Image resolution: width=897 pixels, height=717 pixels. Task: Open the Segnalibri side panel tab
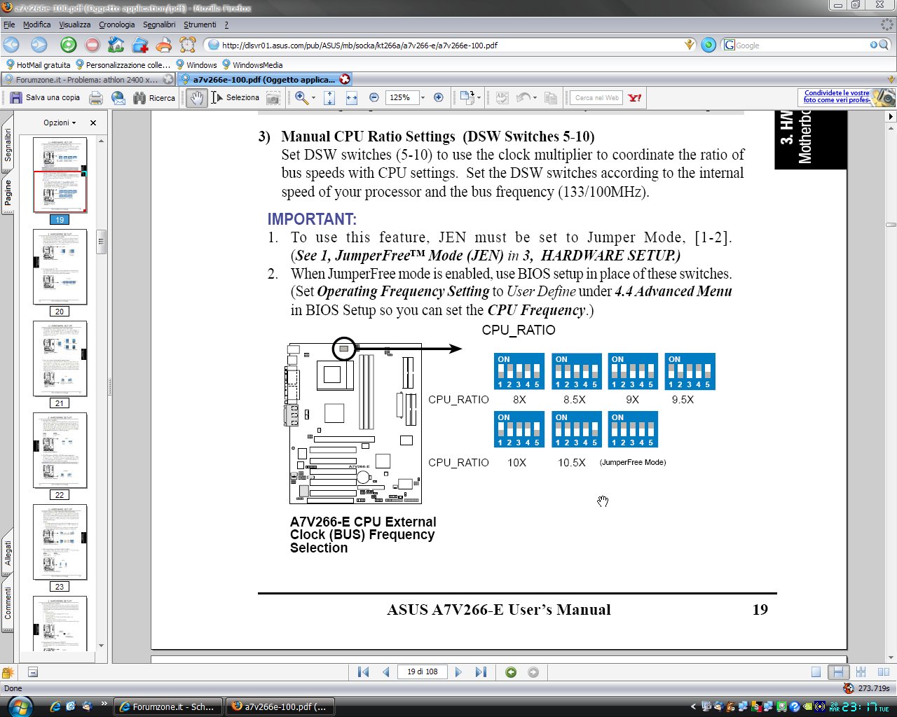point(7,146)
